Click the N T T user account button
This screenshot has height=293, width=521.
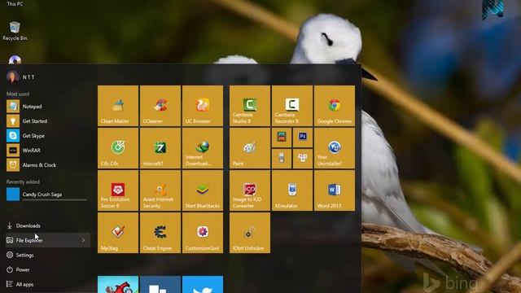click(x=20, y=77)
